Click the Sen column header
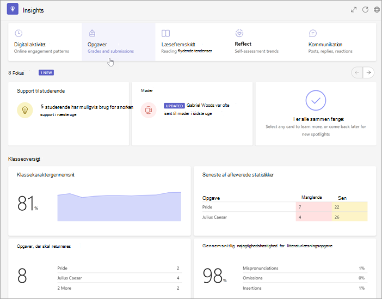Viewport: 382px width, 299px height. coord(342,198)
